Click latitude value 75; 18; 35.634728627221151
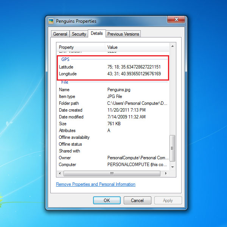 point(134,67)
